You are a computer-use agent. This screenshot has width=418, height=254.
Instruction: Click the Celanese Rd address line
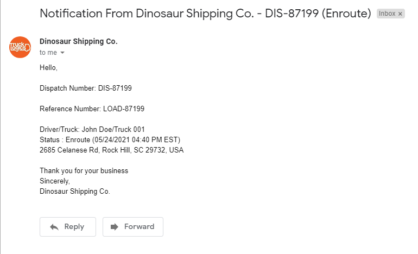pos(111,150)
